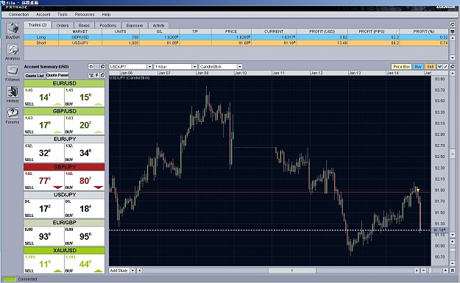This screenshot has height=283, width=460.
Task: Open the Connection menu
Action: 18,15
